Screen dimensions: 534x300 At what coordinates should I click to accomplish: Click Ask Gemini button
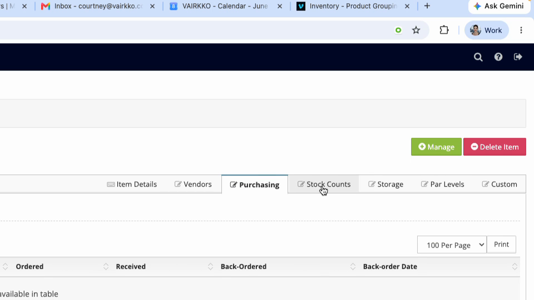click(498, 6)
